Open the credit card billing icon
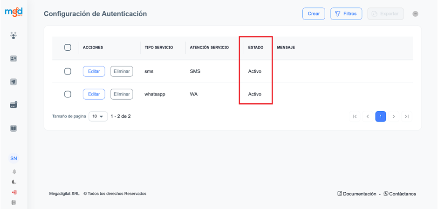This screenshot has width=438, height=209. click(14, 105)
